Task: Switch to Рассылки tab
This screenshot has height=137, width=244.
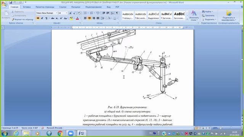Action: pos(76,7)
